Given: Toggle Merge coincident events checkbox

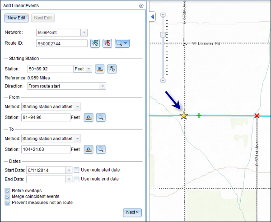Looking at the screenshot, I should (x=7, y=197).
